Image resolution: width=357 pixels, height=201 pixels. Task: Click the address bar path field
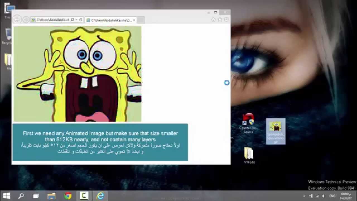53,20
